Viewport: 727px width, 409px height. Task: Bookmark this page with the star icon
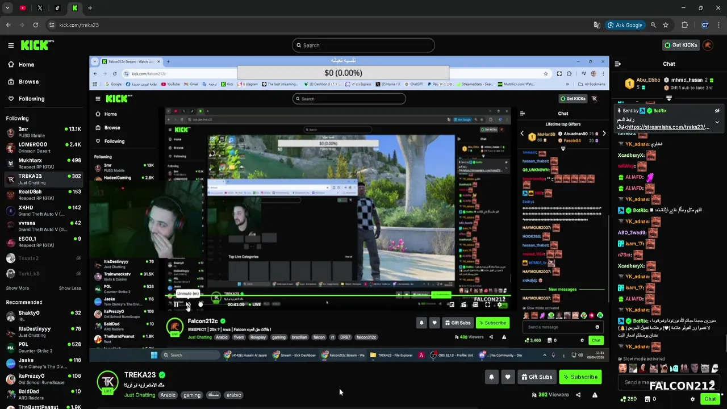coord(666,25)
